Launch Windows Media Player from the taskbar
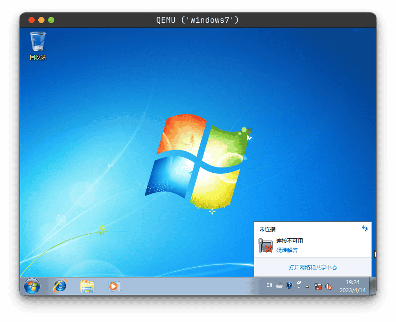 point(114,286)
